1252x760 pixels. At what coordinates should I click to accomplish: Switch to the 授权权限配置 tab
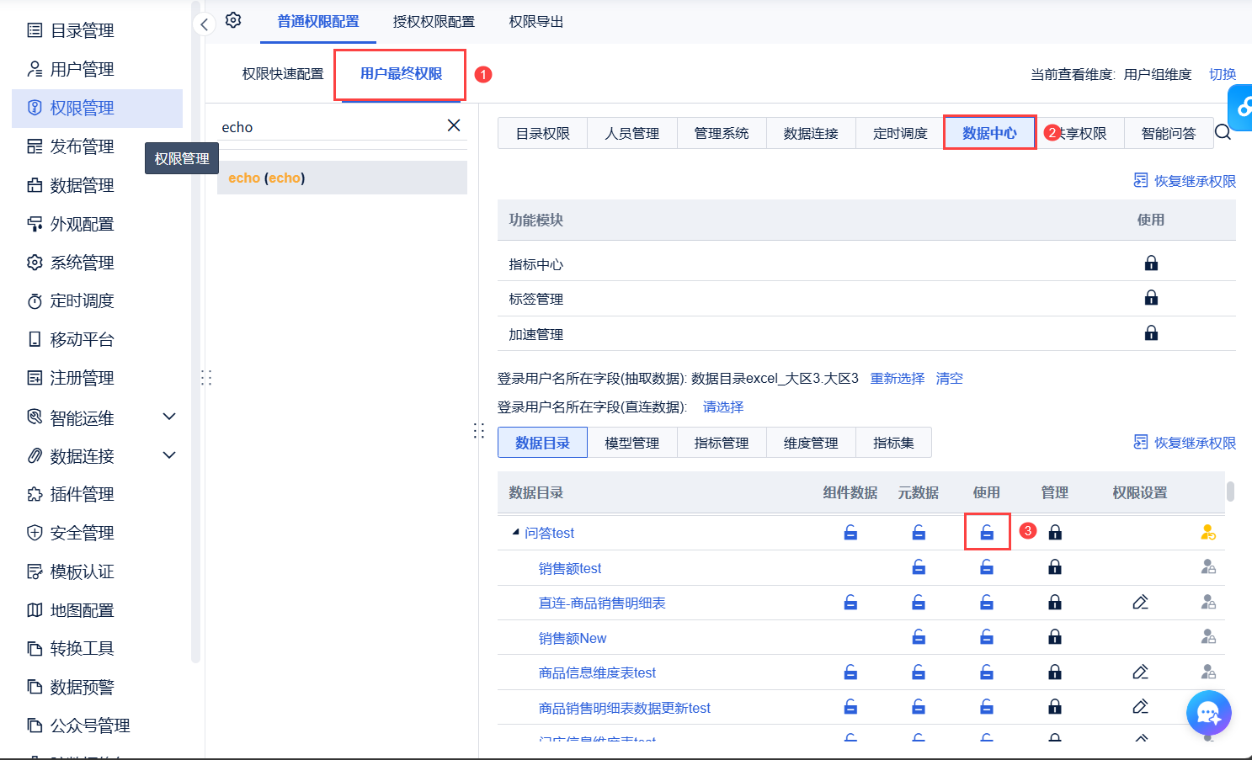click(x=434, y=22)
